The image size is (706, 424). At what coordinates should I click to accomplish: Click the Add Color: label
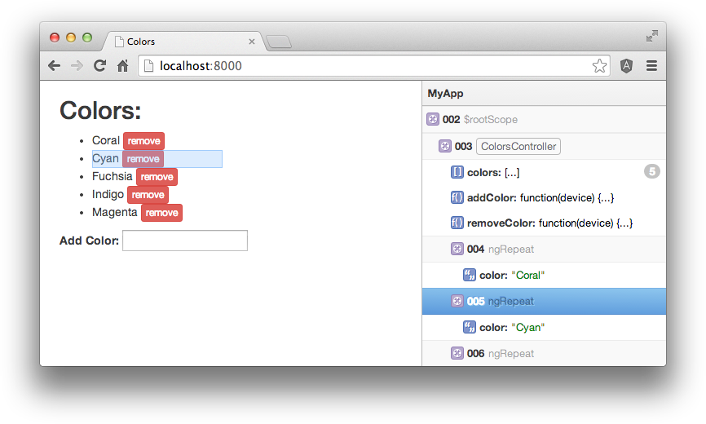click(89, 241)
